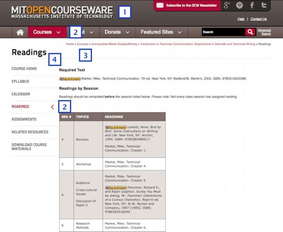This screenshot has height=232, width=283.
Task: Expand the Courses dropdown menu
Action: (x=47, y=32)
